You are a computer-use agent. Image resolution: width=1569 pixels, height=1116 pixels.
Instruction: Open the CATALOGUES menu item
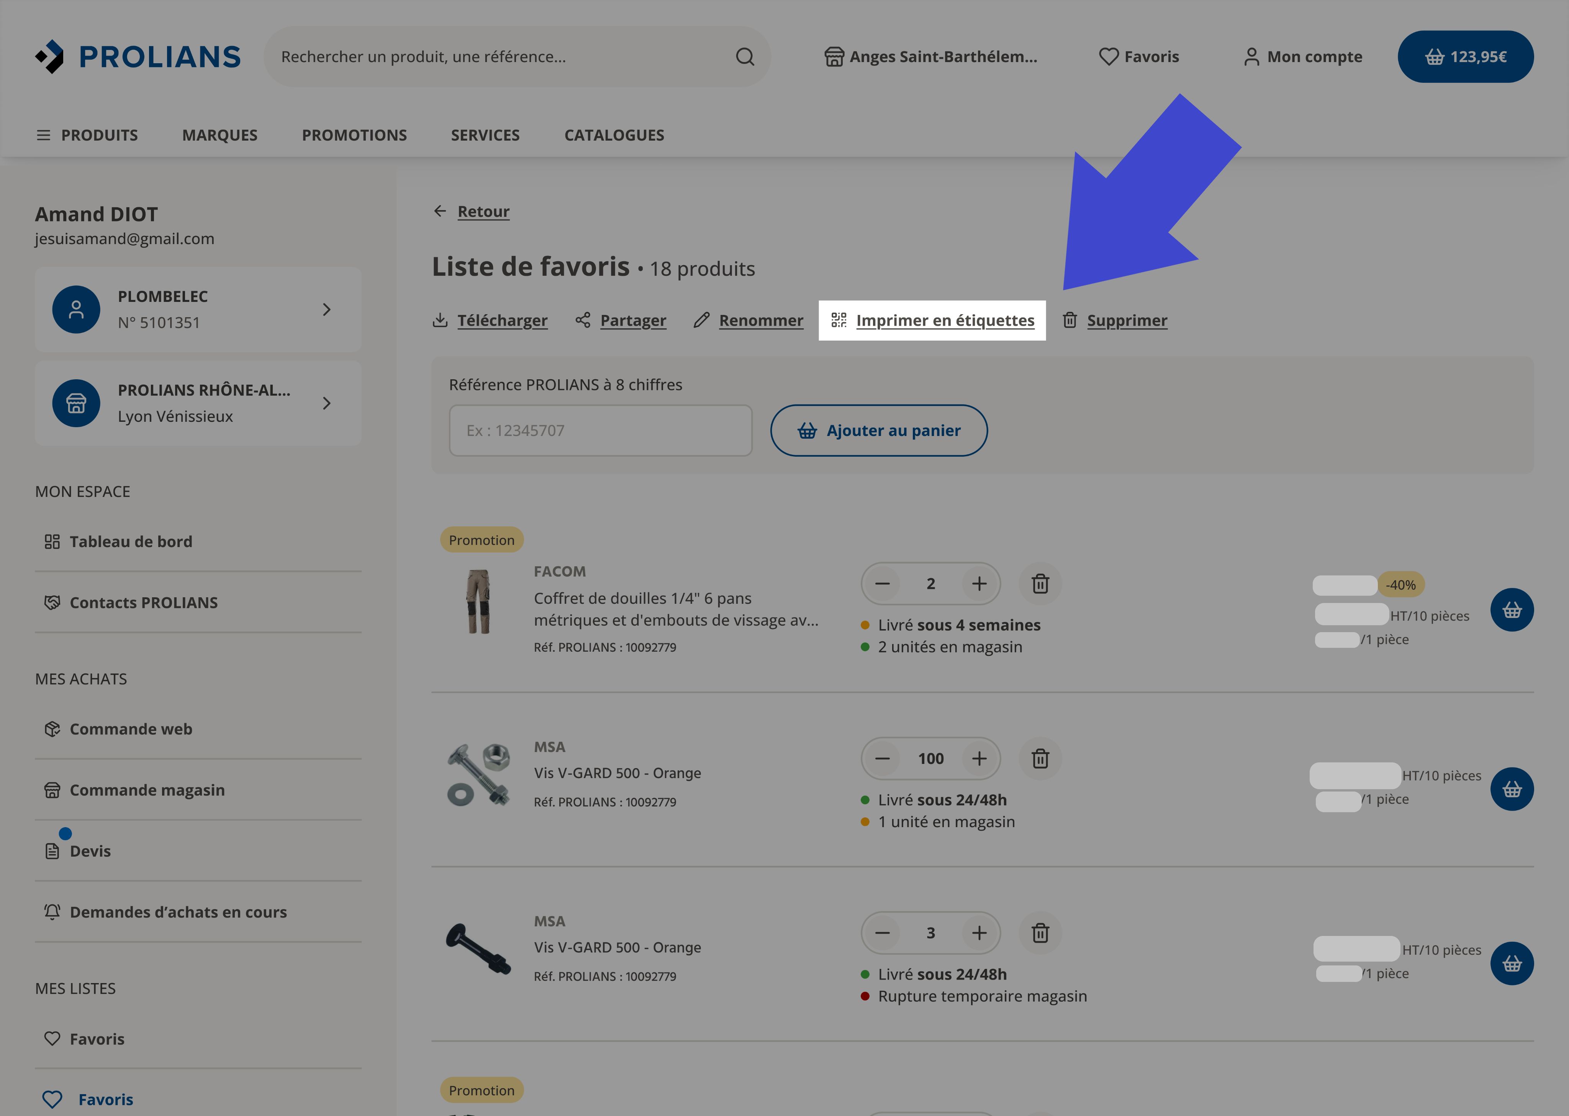point(614,135)
